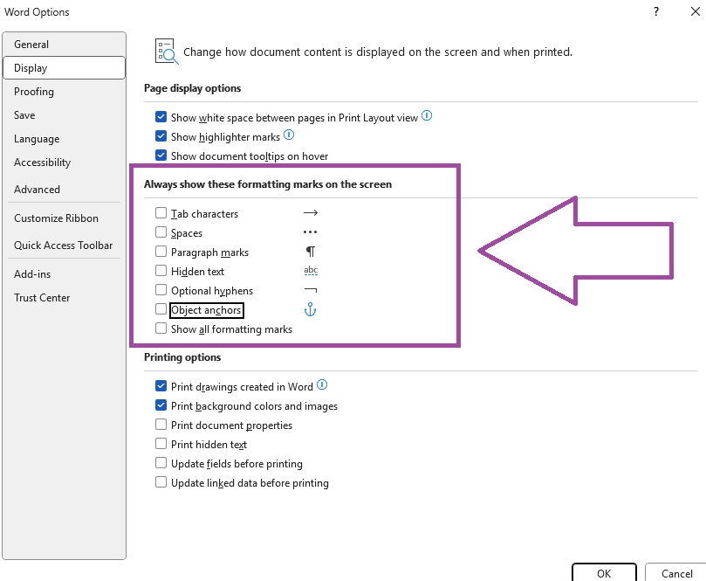Select the Display category

[x=64, y=67]
